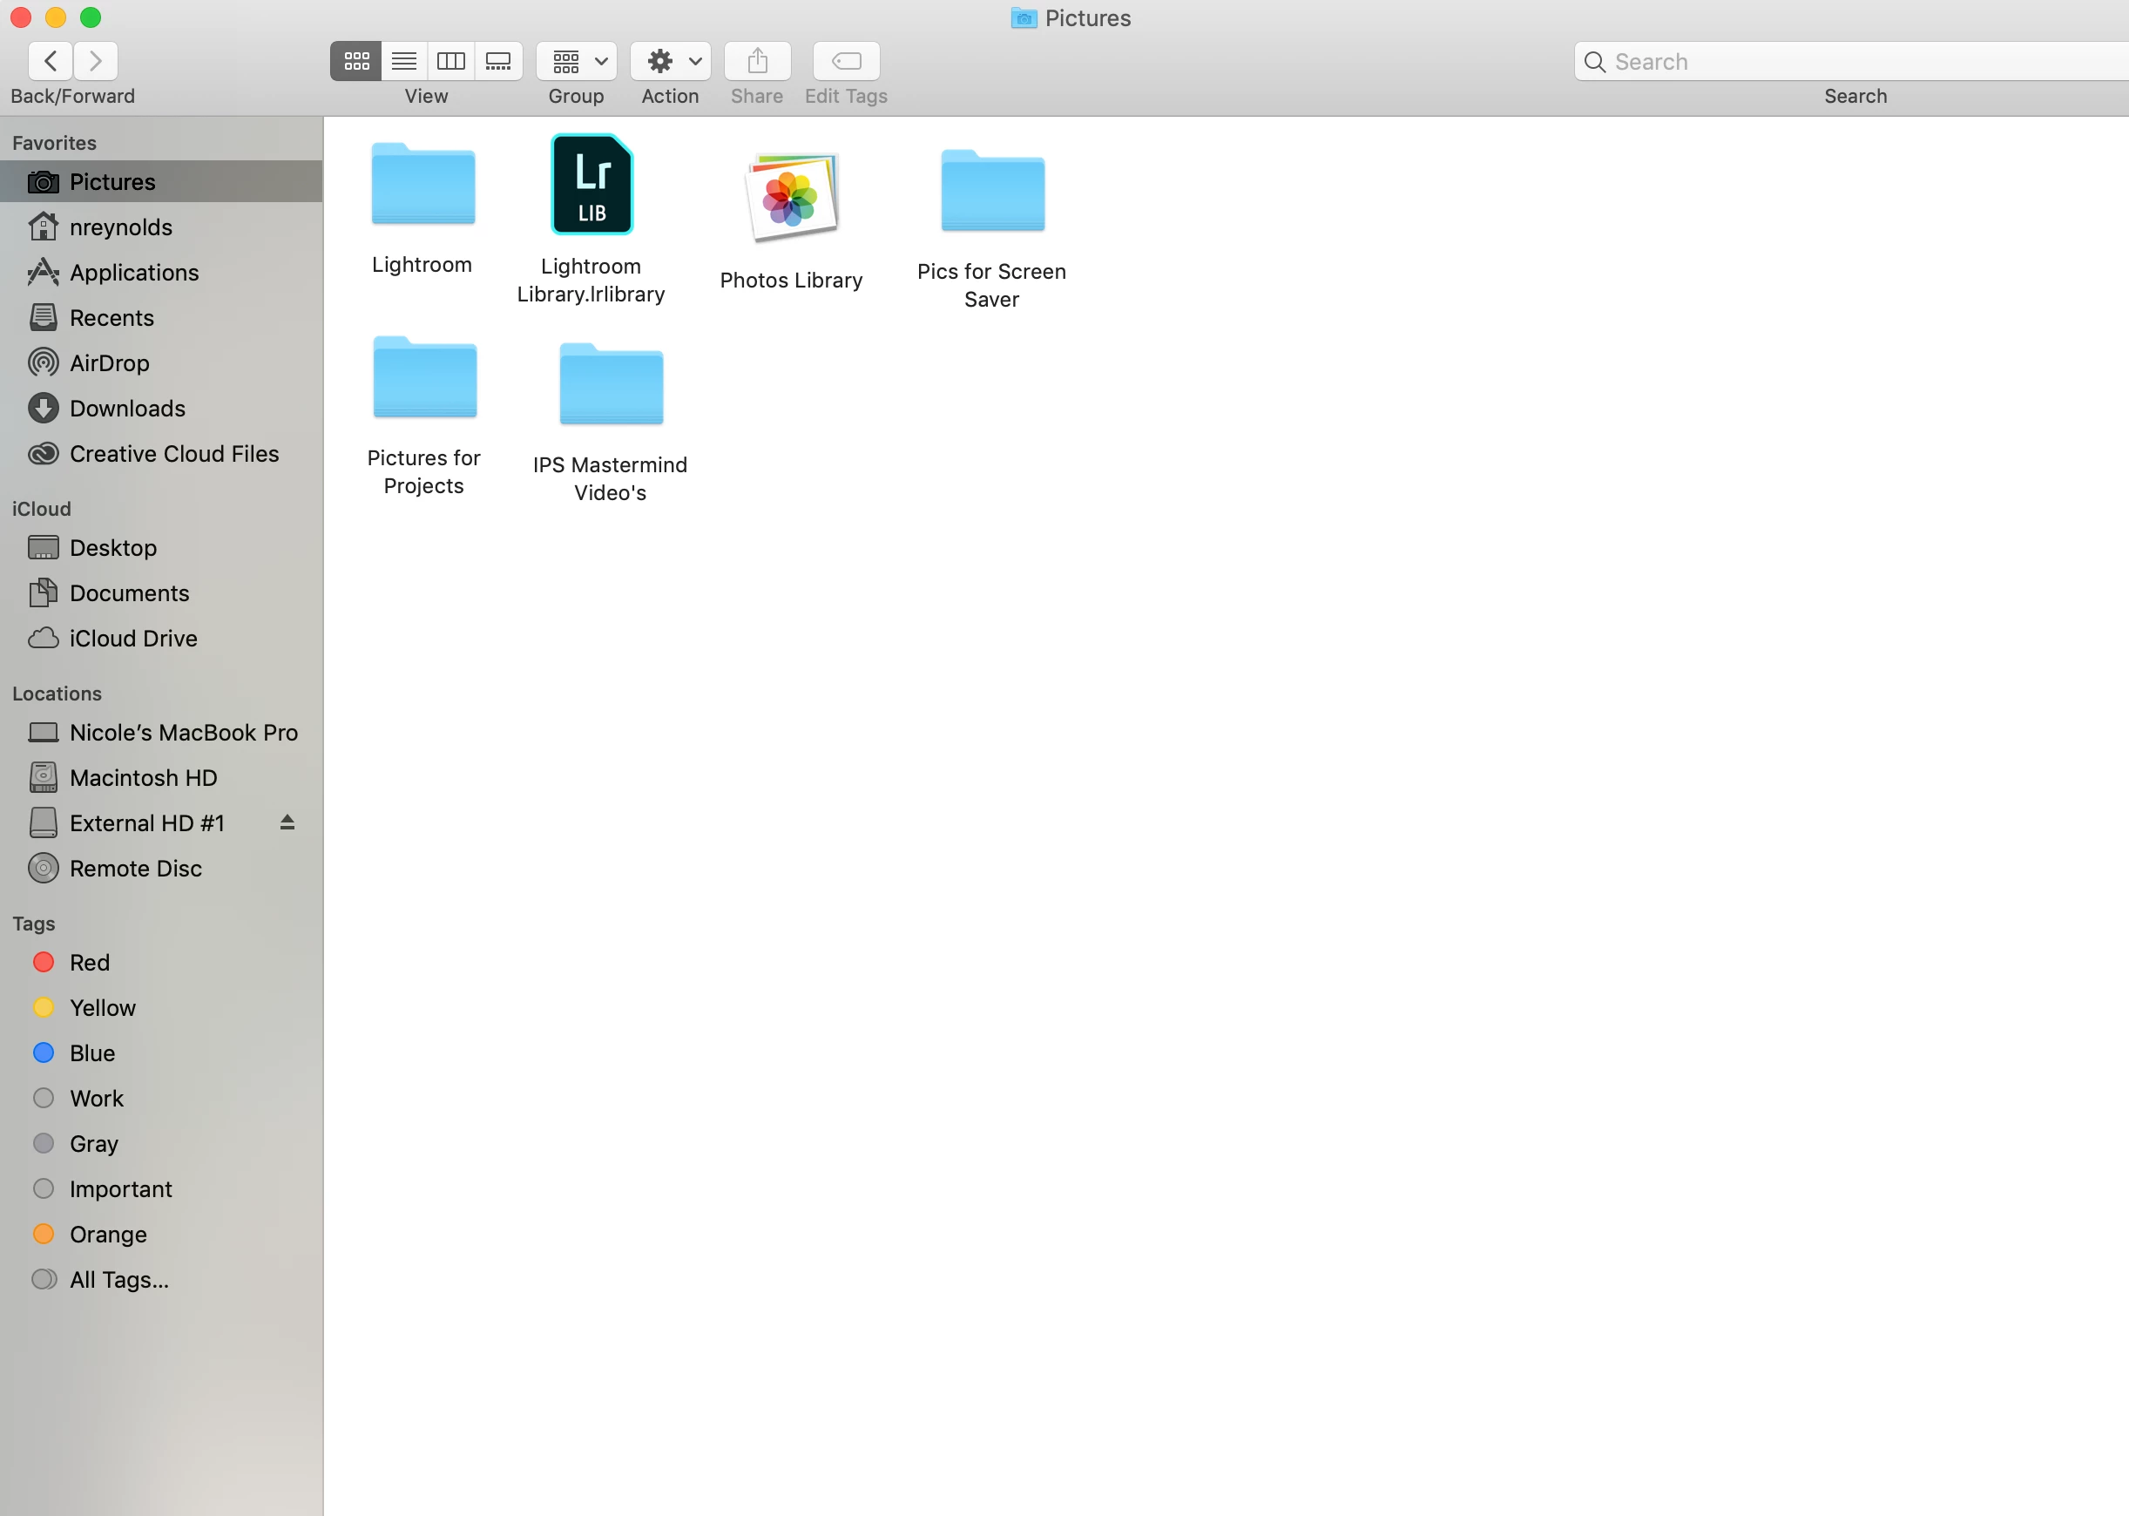Filter by the Red tag
Screen dimensions: 2129x1516
pos(89,963)
